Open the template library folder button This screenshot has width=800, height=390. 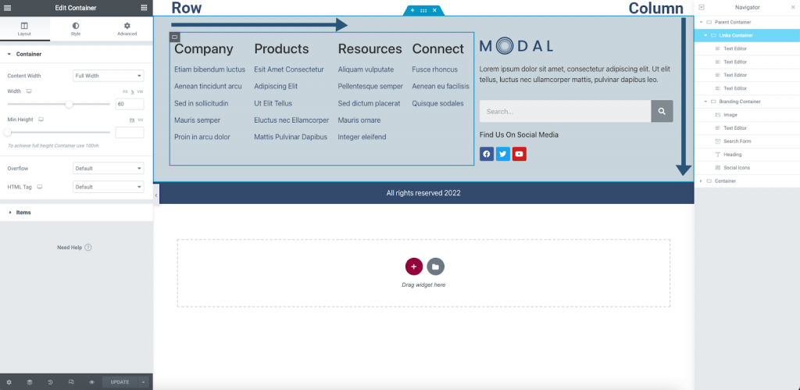point(436,267)
